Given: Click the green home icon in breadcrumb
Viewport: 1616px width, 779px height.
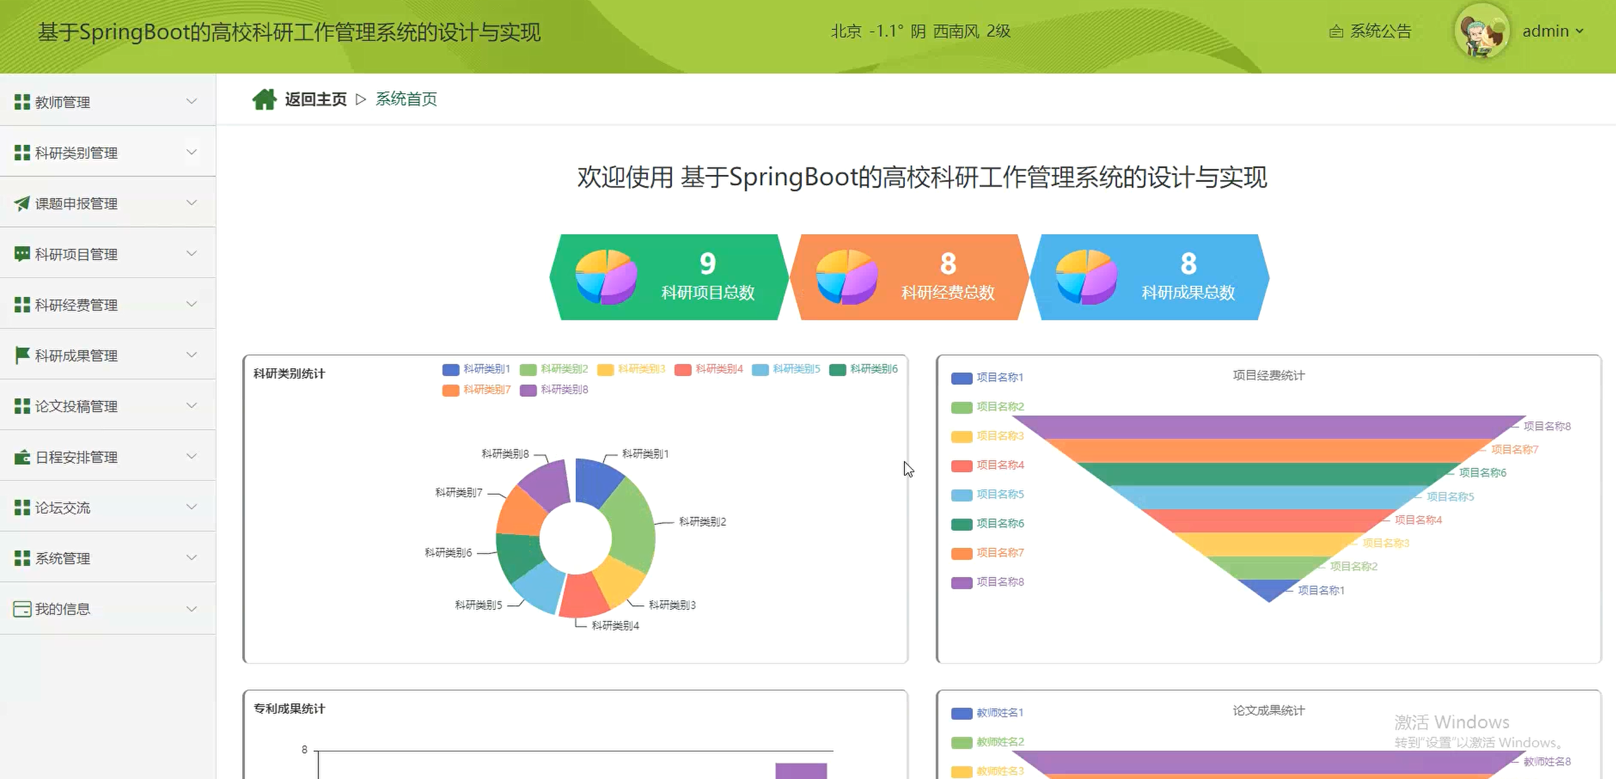Looking at the screenshot, I should pyautogui.click(x=264, y=99).
